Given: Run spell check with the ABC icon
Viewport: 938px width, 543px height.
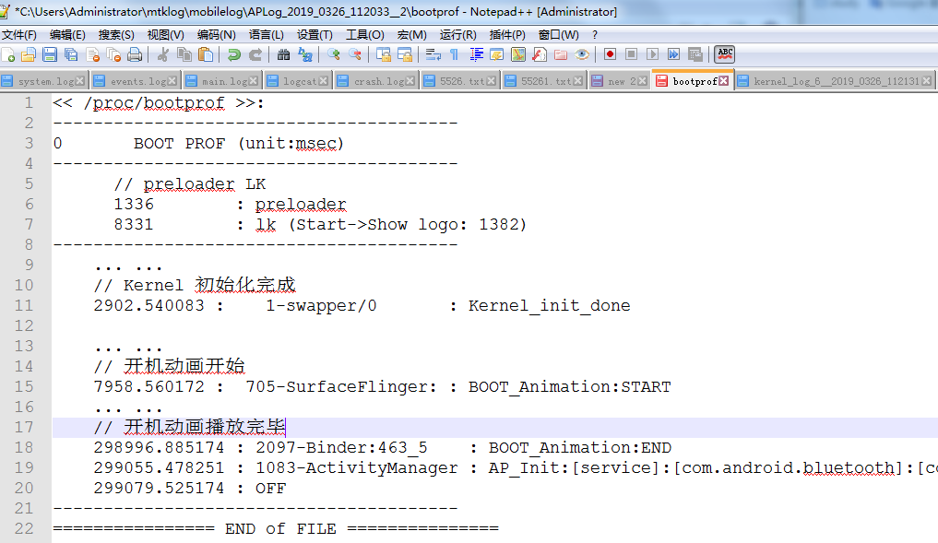Looking at the screenshot, I should 725,57.
